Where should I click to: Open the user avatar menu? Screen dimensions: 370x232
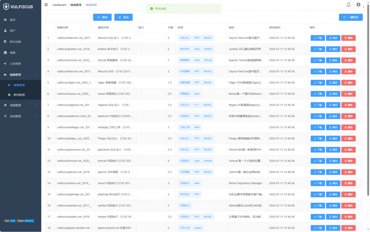359,5
